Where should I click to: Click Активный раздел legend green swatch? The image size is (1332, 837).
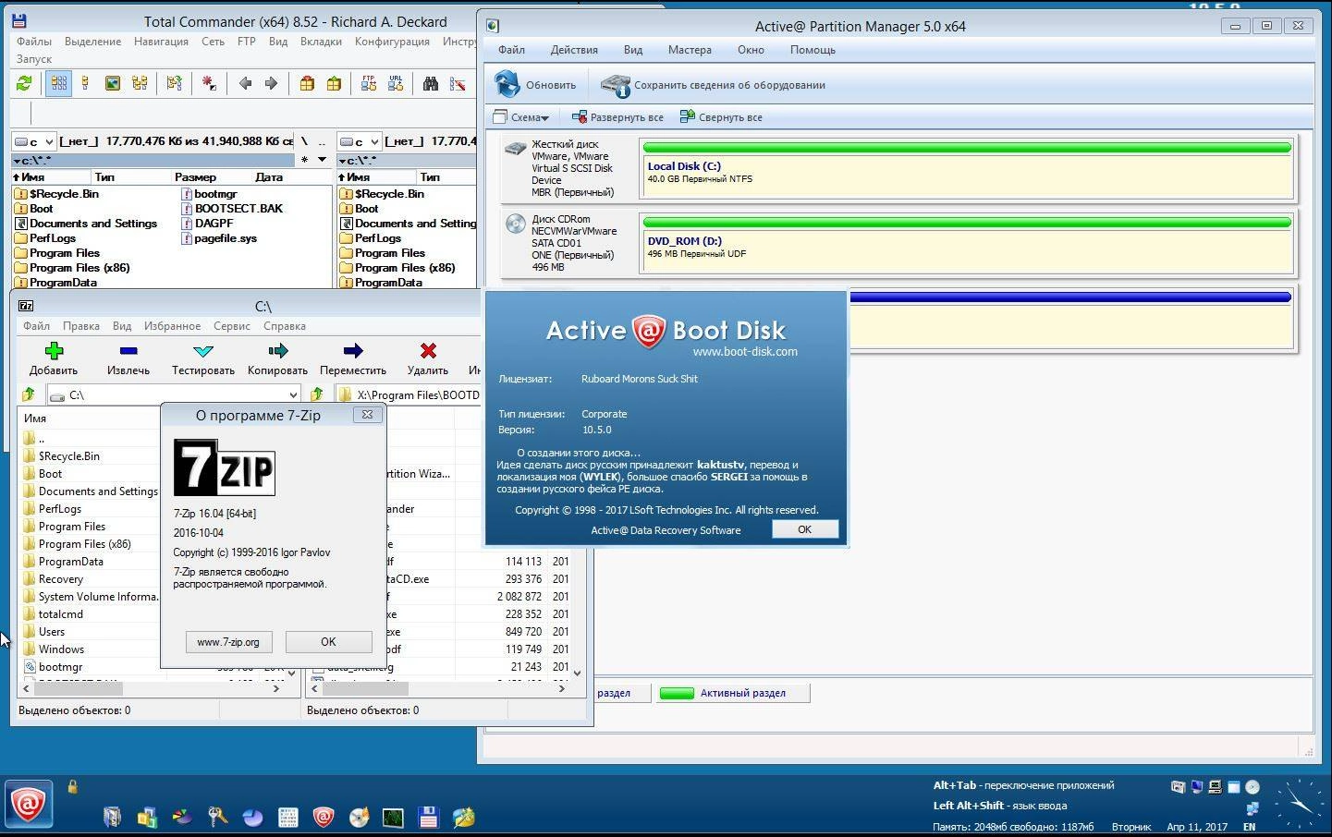click(677, 693)
